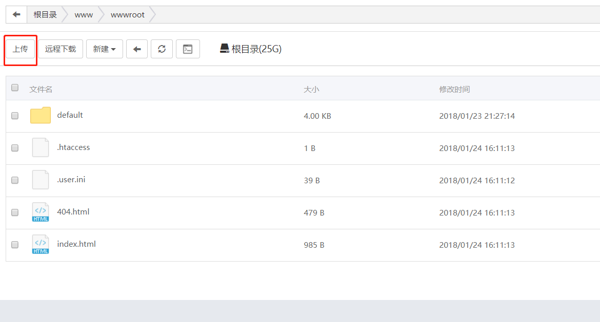600x322 pixels.
Task: Check the box for default folder
Action: tap(15, 116)
